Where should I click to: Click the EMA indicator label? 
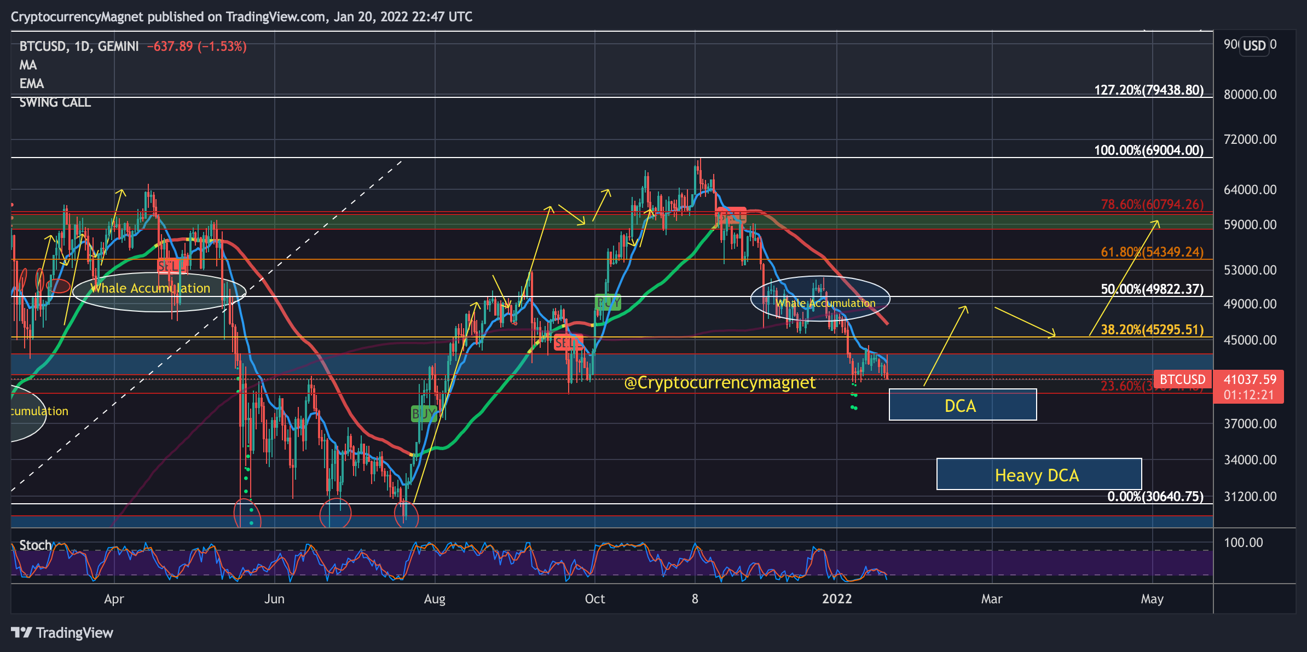click(32, 84)
